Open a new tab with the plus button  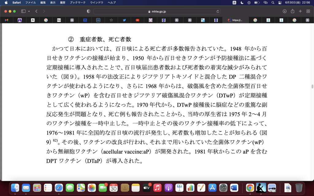301,11
